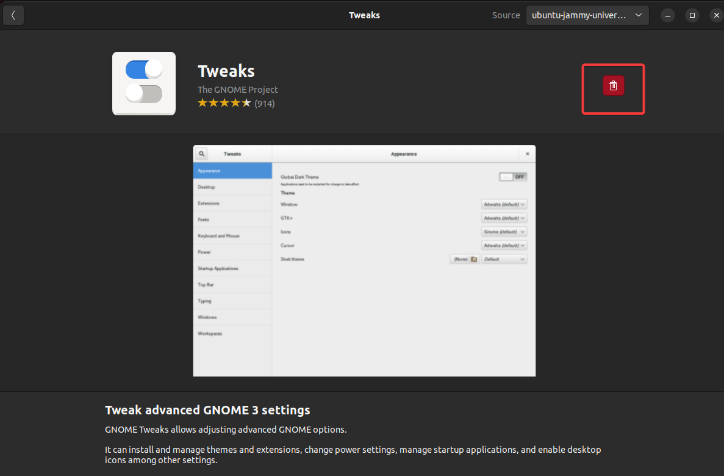The height and width of the screenshot is (476, 724).
Task: Click the Tweaks screenshot preview image
Action: pos(364,261)
